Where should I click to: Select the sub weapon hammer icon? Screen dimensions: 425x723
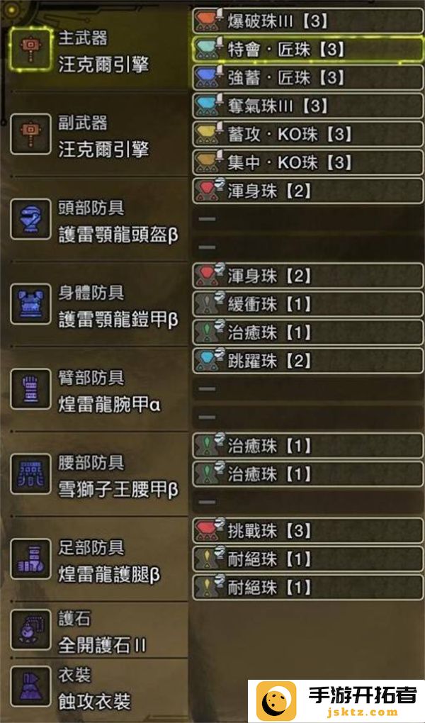click(x=30, y=134)
